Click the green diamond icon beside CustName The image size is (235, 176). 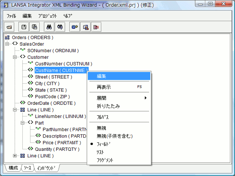point(30,70)
